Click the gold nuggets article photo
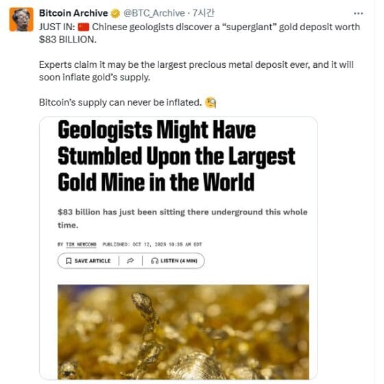This screenshot has width=384, height=384. (183, 332)
